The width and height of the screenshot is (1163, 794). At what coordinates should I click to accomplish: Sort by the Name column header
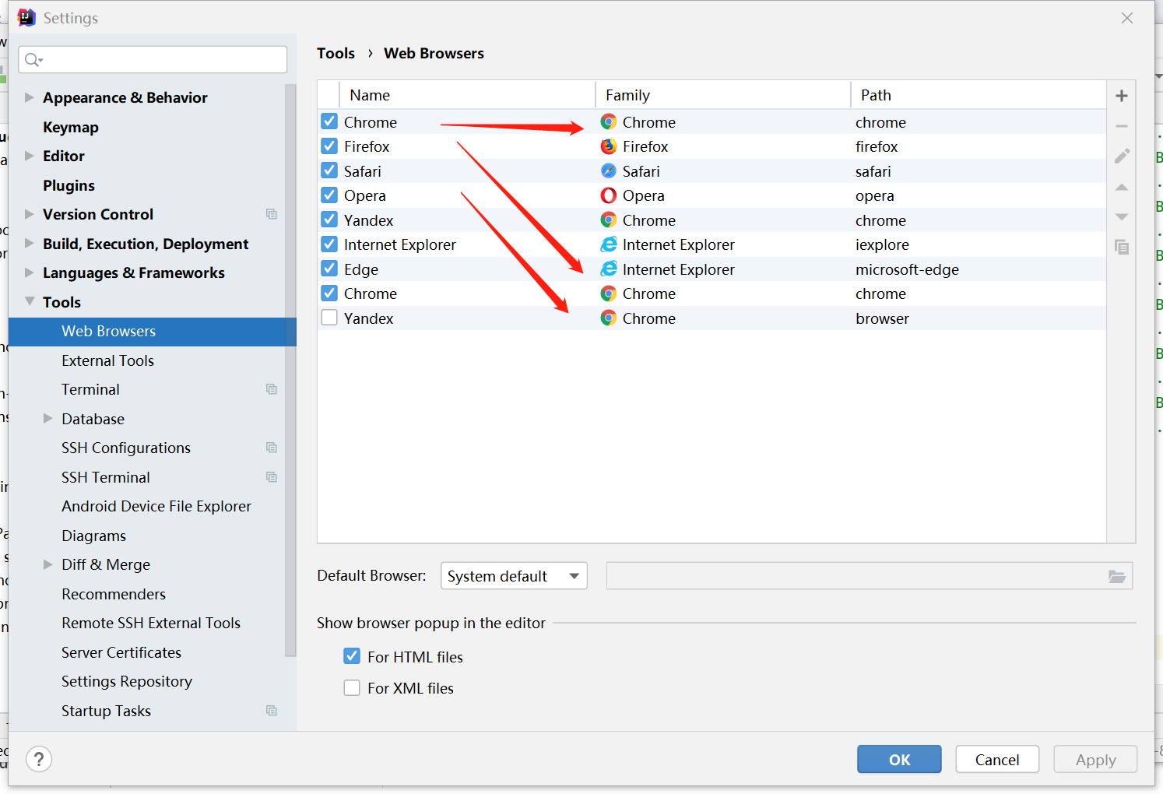(x=468, y=95)
